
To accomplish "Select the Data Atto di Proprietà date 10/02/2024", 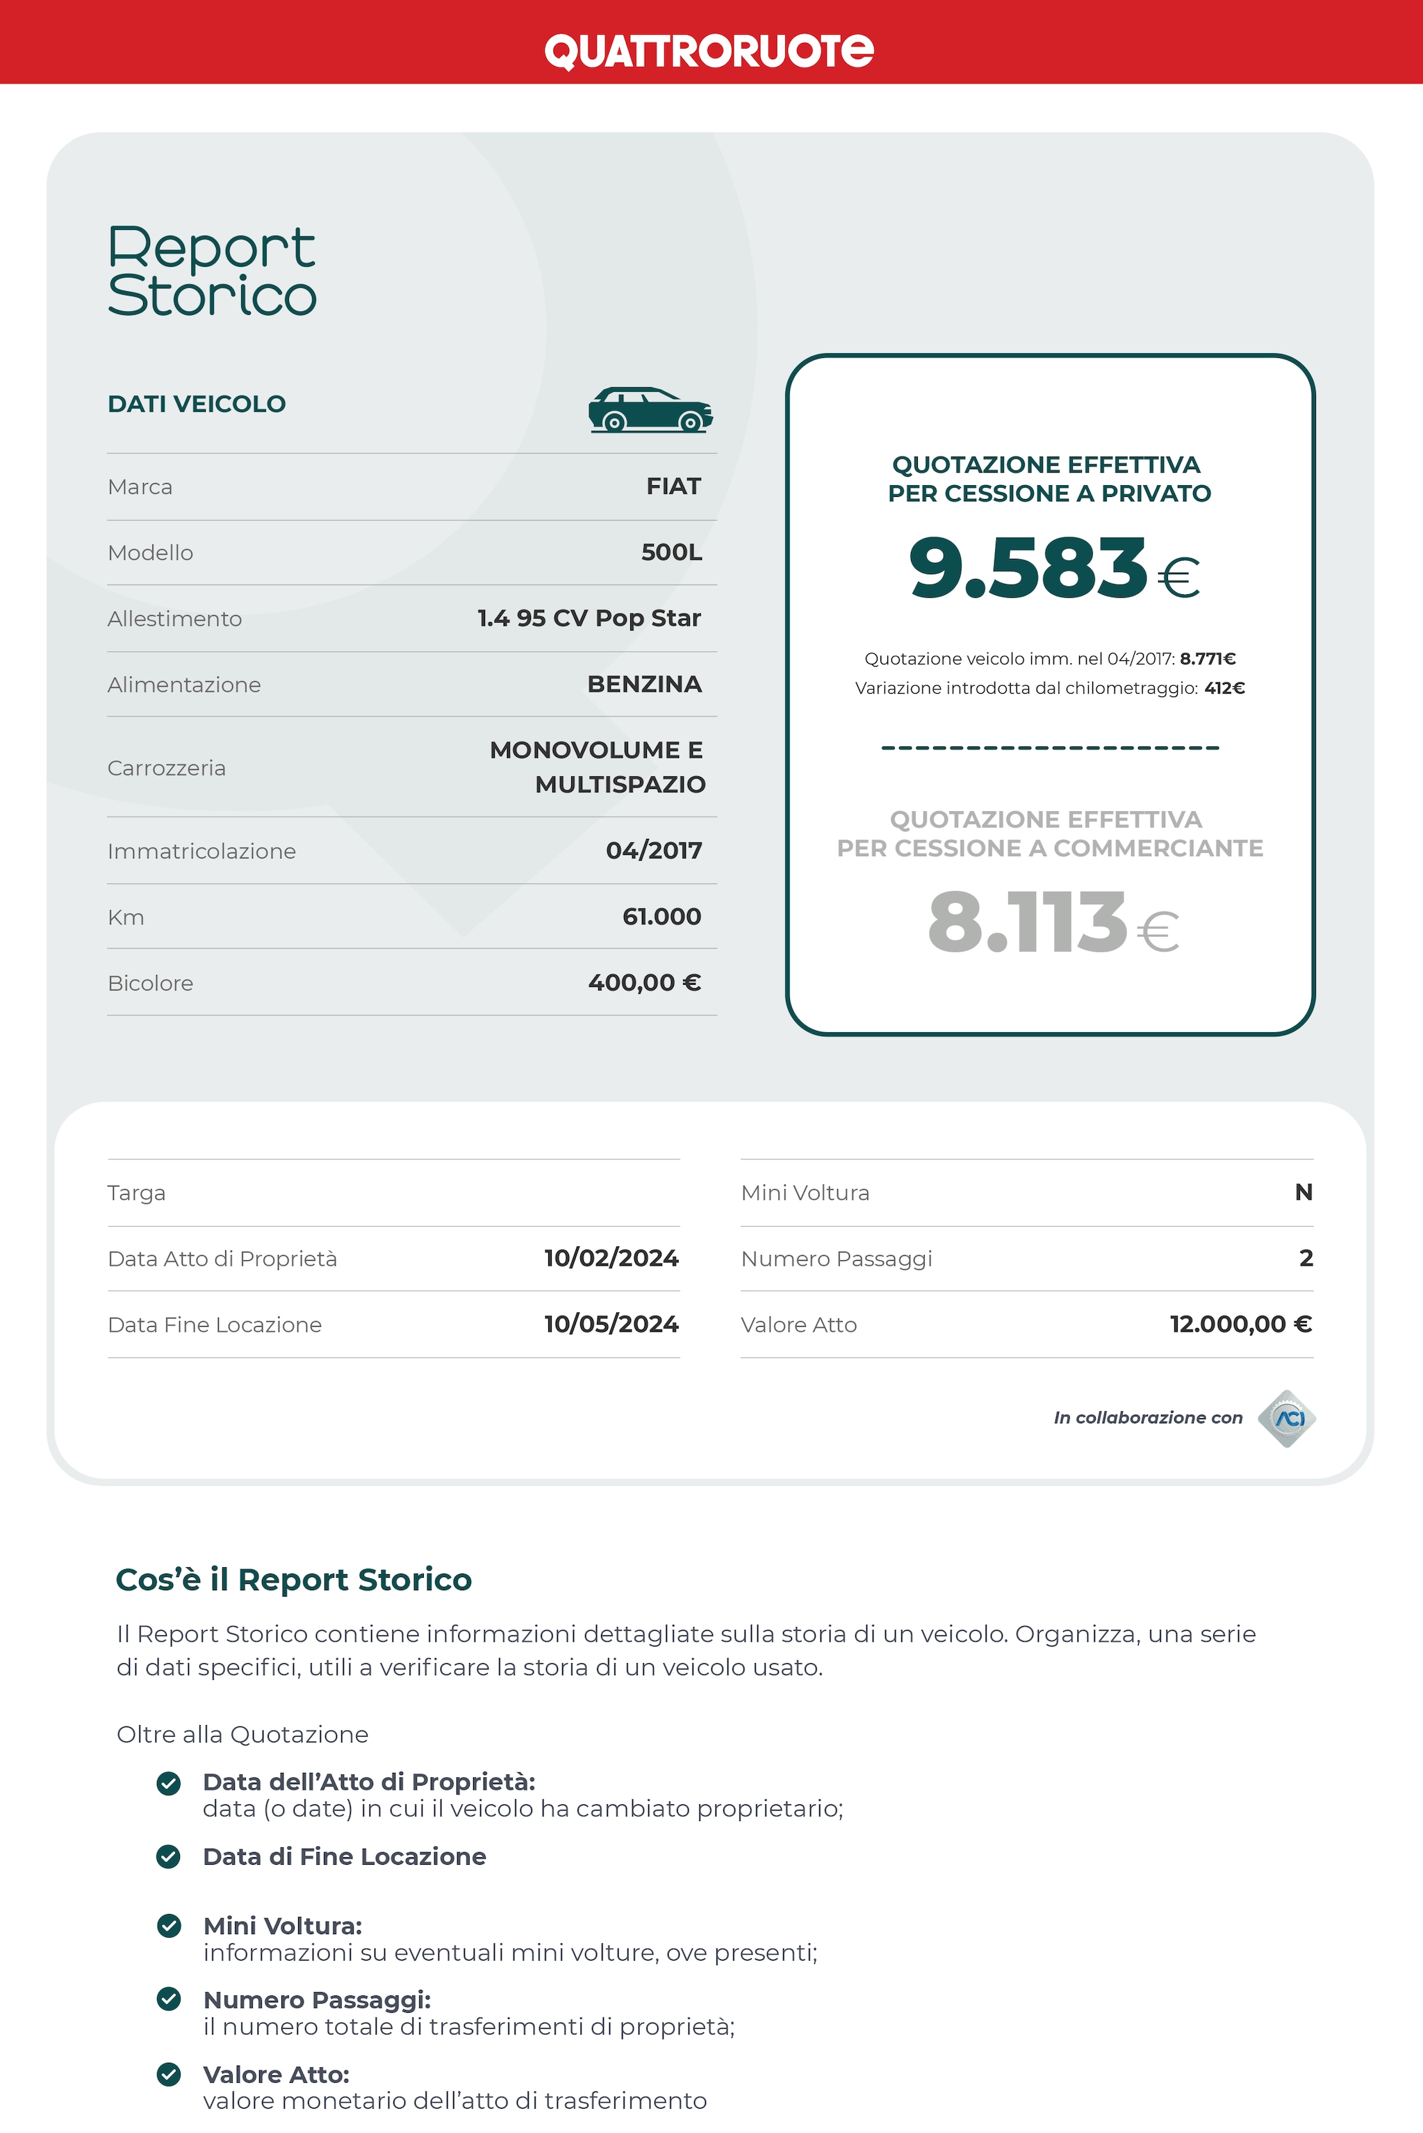I will [x=611, y=1258].
